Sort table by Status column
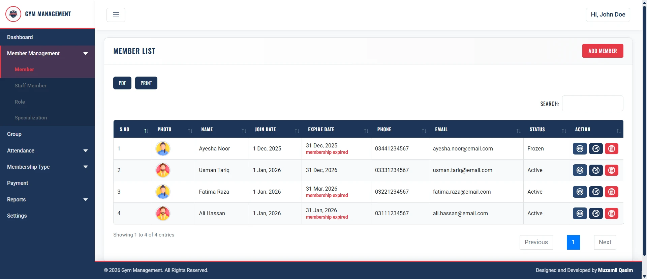This screenshot has height=279, width=647. 546,129
